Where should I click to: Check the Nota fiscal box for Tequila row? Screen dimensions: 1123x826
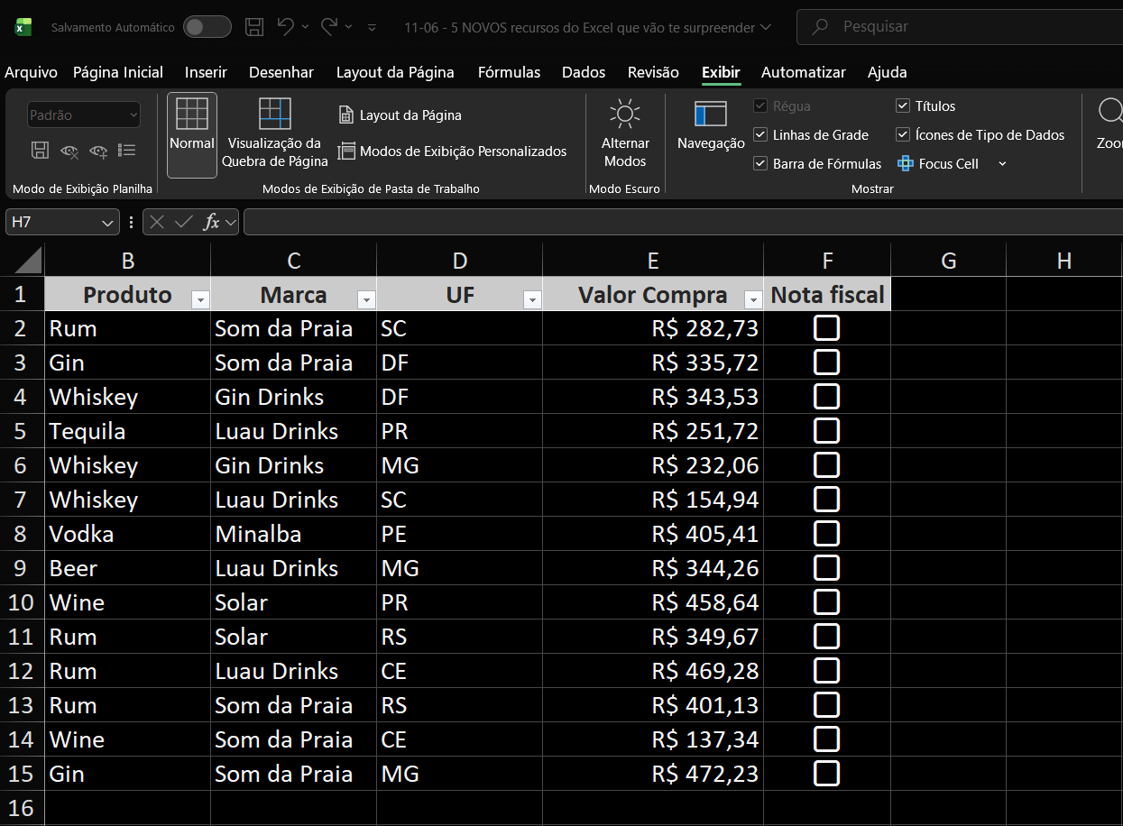click(x=826, y=431)
